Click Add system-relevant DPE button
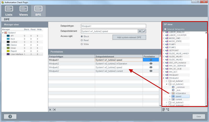209x122 pixels. click(129, 37)
